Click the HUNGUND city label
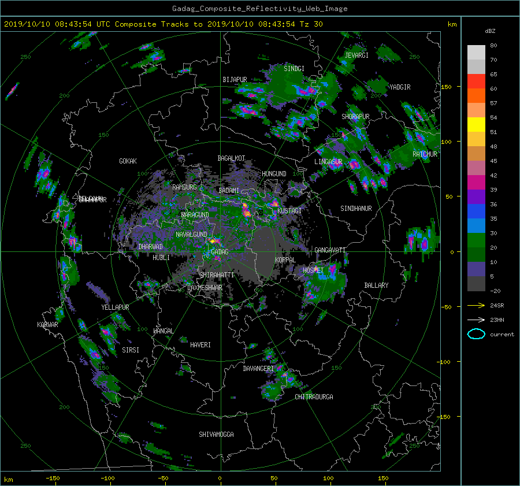 click(x=274, y=174)
